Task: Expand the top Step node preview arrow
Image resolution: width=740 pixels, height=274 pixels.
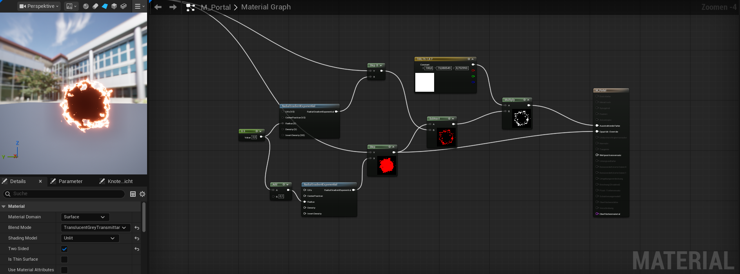Action: (381, 65)
